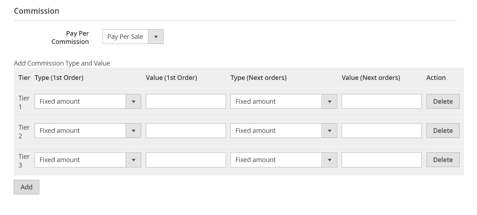Open Tier 2 Type (1st Order) dropdown
The width and height of the screenshot is (477, 215).
click(88, 131)
